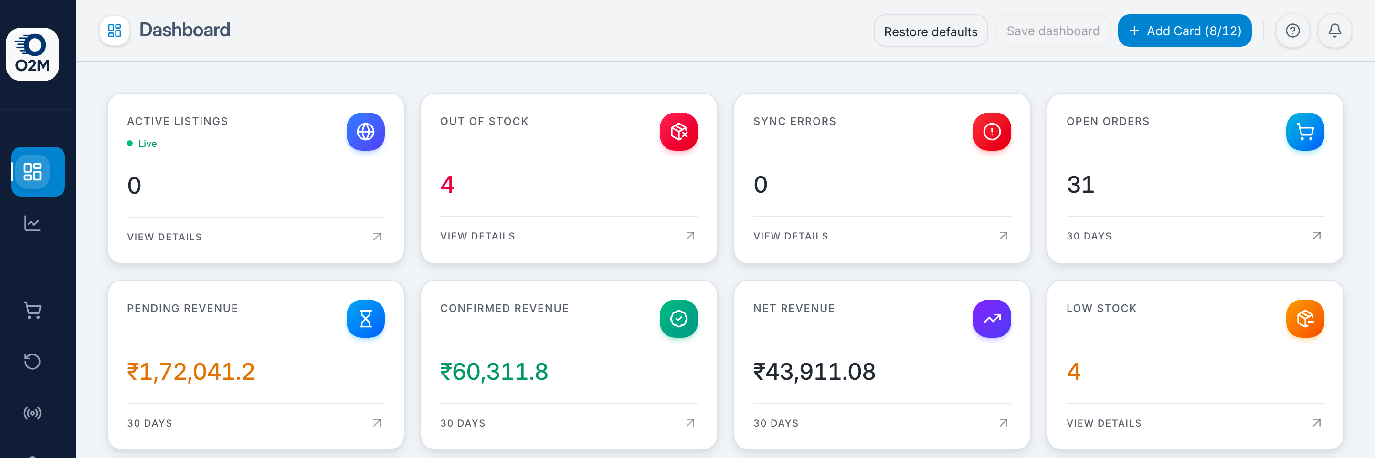Click 30 Days link on Pending Revenue card
1375x458 pixels.
point(149,423)
